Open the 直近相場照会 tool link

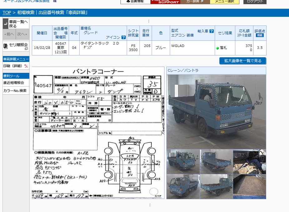14,83
